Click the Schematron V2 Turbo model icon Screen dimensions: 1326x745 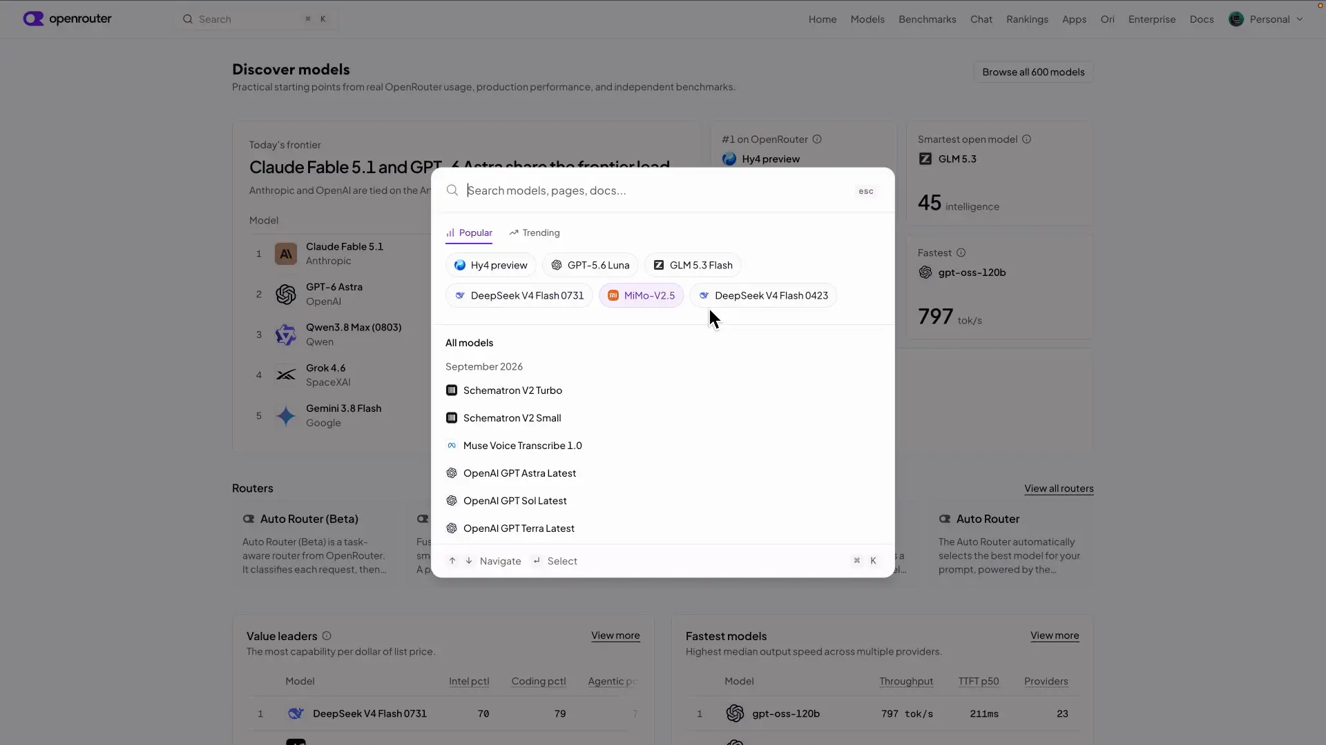pyautogui.click(x=452, y=390)
